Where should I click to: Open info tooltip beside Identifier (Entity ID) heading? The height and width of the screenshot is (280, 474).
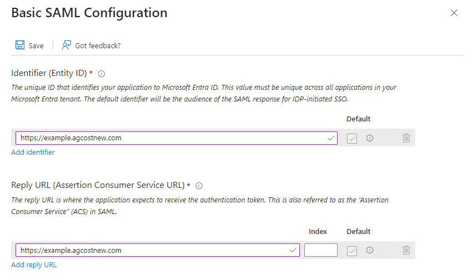pyautogui.click(x=101, y=74)
